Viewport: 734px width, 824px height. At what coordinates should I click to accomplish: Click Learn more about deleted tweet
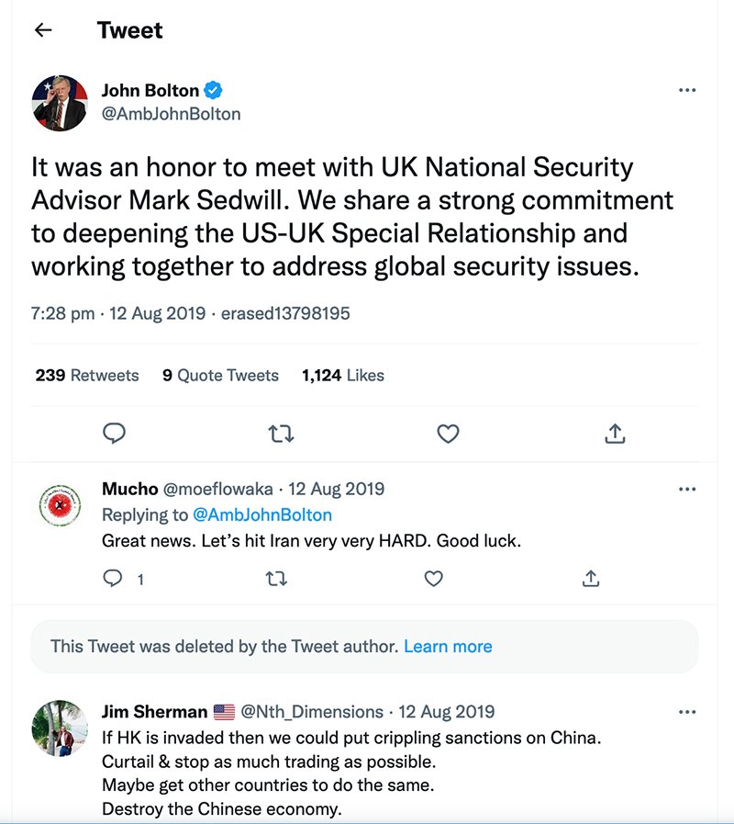448,646
